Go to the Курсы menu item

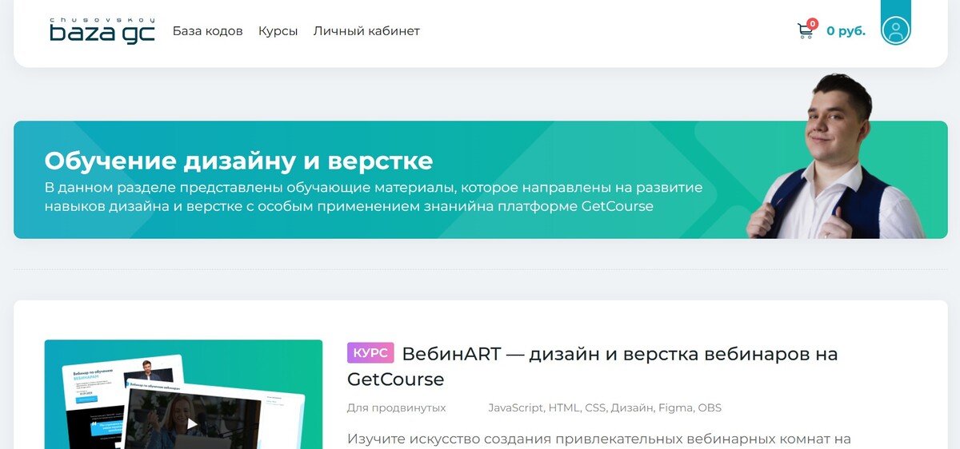click(x=278, y=31)
